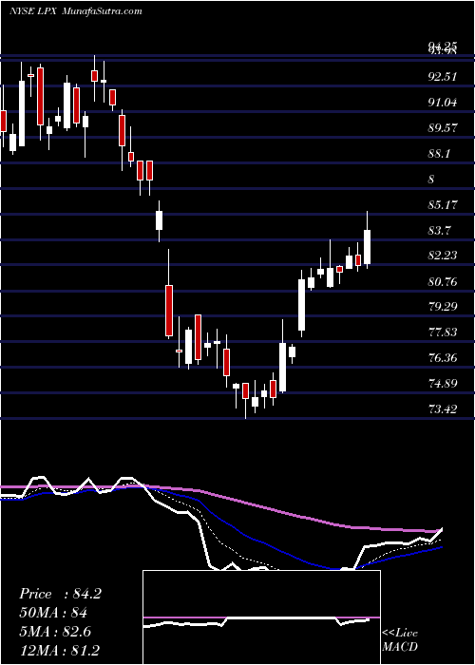Viewport: 475px width, 665px height.
Task: Click the 12MA : 81.2 readout
Action: 60,650
